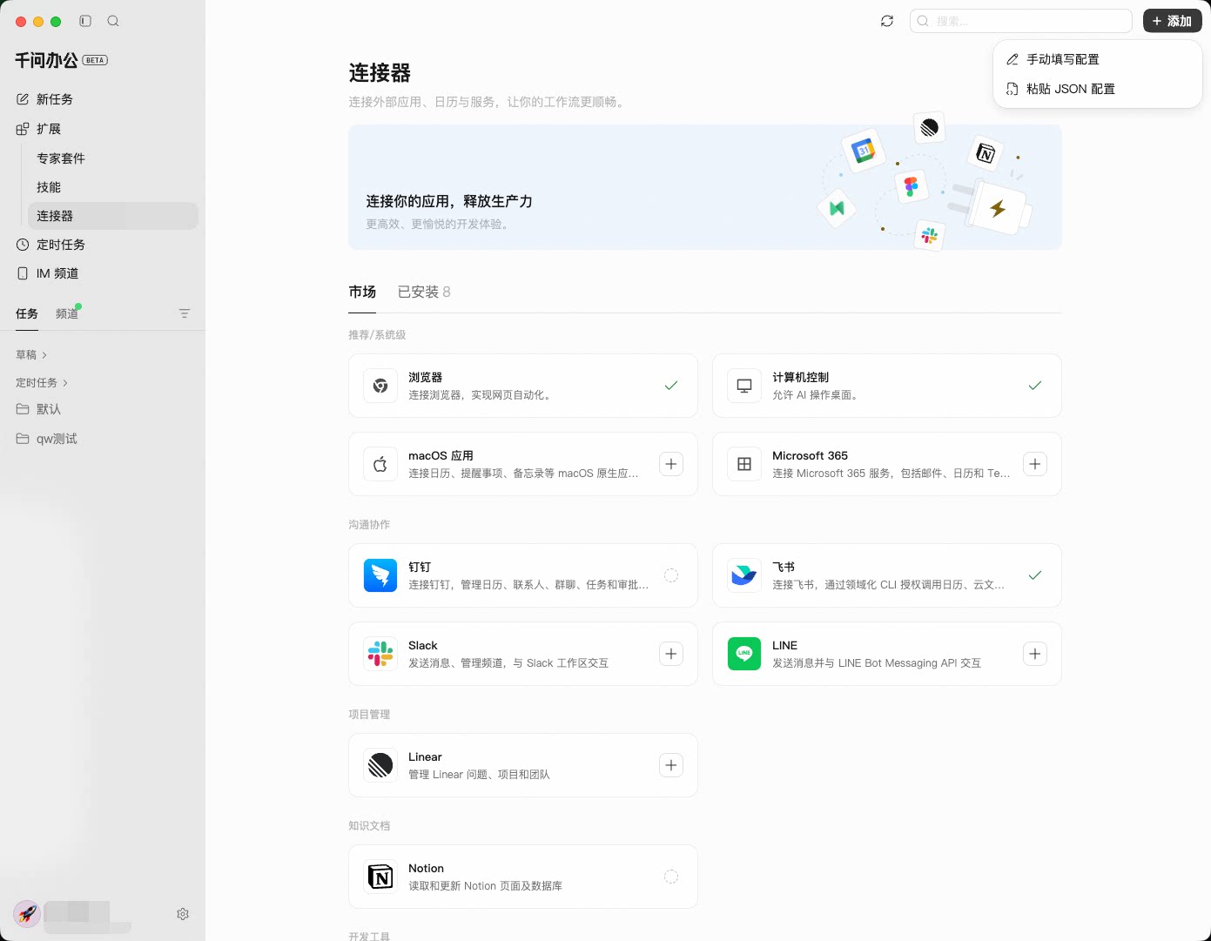Image resolution: width=1211 pixels, height=941 pixels.
Task: Switch to the 已安装 8 tab
Action: [424, 292]
